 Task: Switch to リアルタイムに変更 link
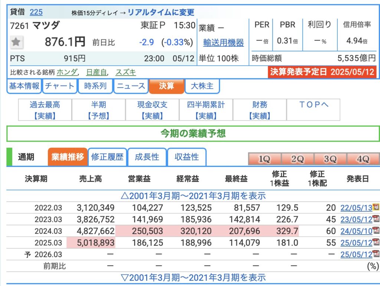pos(161,12)
